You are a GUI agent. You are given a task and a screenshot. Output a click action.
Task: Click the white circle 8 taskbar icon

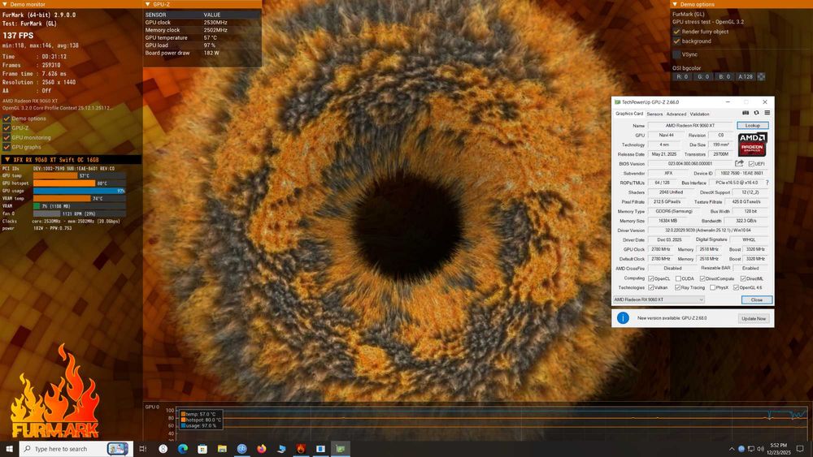point(163,449)
